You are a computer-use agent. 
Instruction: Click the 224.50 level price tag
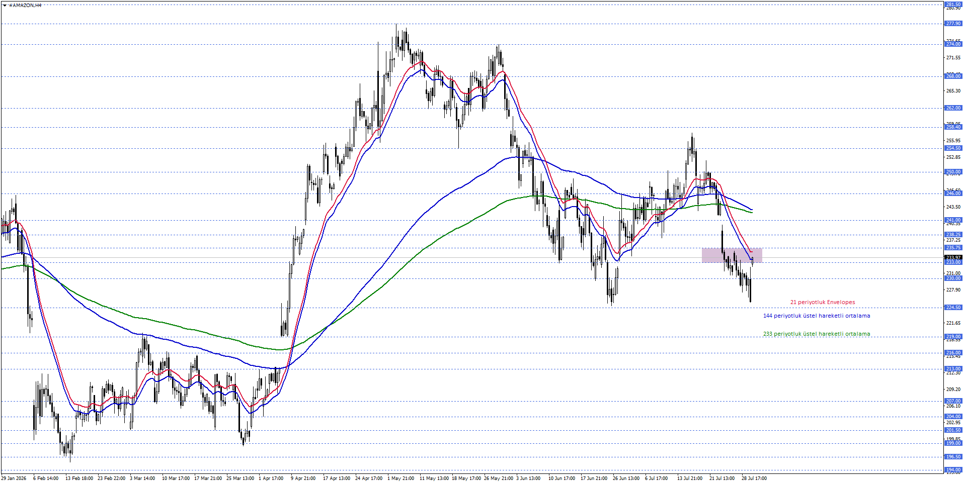click(953, 308)
